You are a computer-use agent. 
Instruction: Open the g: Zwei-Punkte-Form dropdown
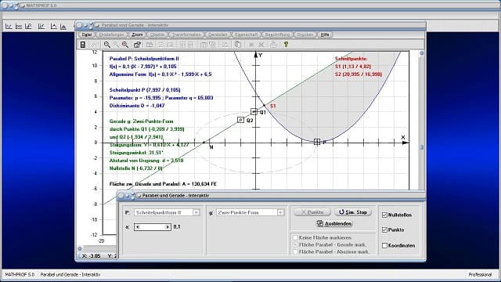[x=280, y=212]
